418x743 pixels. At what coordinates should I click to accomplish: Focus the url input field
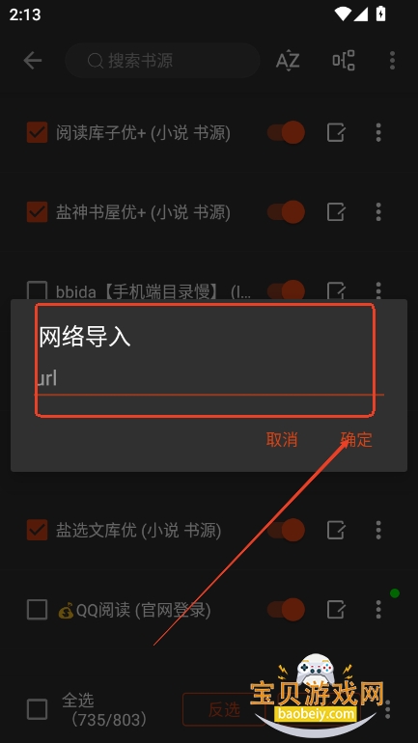click(209, 379)
